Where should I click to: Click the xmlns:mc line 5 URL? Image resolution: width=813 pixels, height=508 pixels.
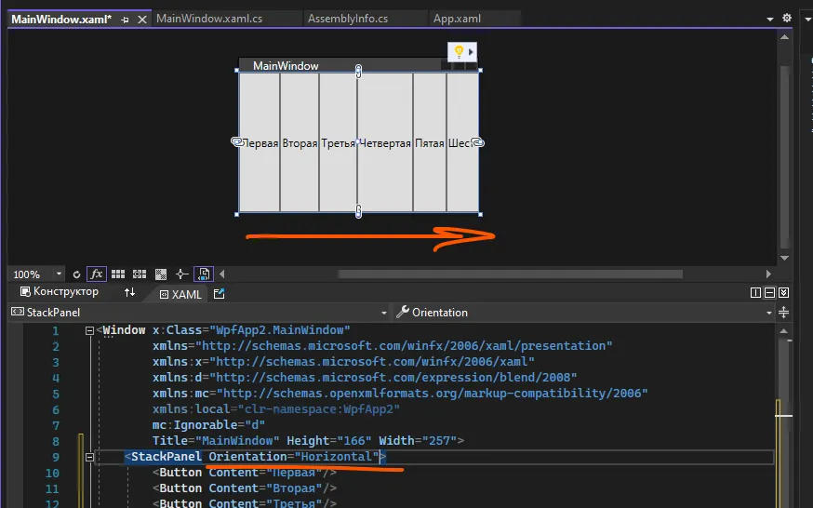point(433,394)
